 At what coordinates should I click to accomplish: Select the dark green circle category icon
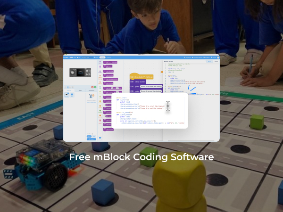[100, 111]
